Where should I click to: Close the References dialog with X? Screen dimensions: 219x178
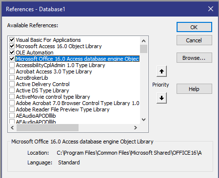click(x=211, y=9)
